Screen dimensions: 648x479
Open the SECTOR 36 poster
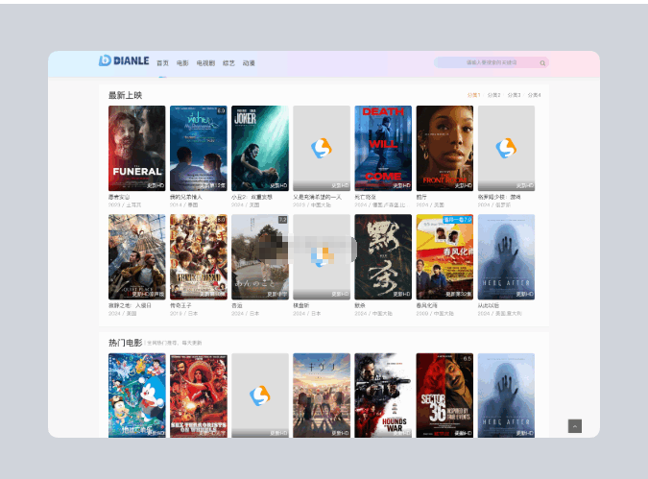tap(444, 395)
